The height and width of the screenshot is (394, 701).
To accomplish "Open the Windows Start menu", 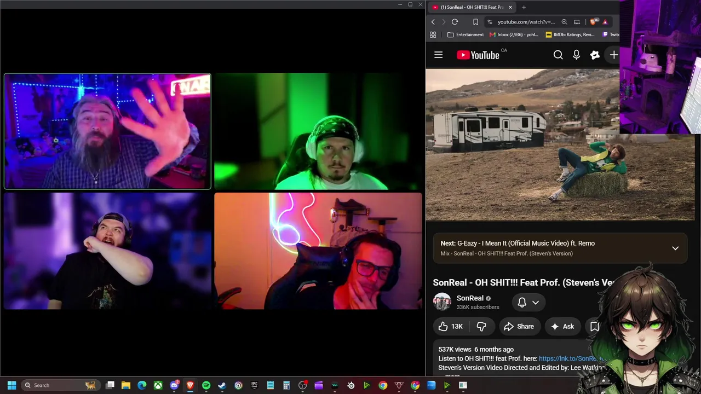I will pos(12,385).
